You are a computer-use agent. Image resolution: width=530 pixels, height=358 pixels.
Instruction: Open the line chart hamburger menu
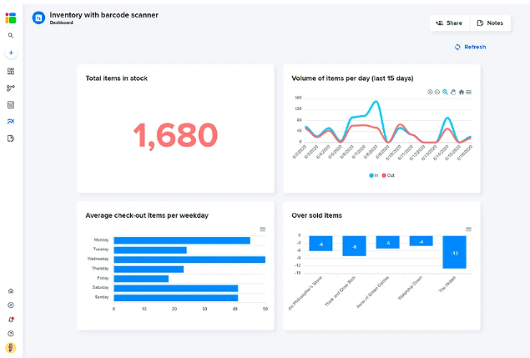468,92
